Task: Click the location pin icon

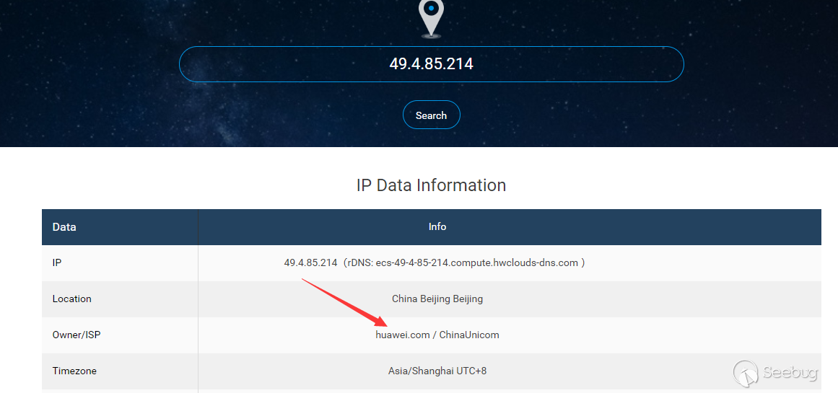Action: [x=431, y=19]
